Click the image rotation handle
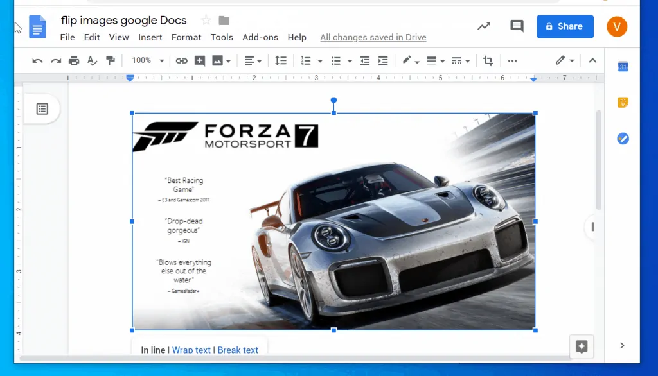Viewport: 658px width, 376px height. [x=333, y=100]
